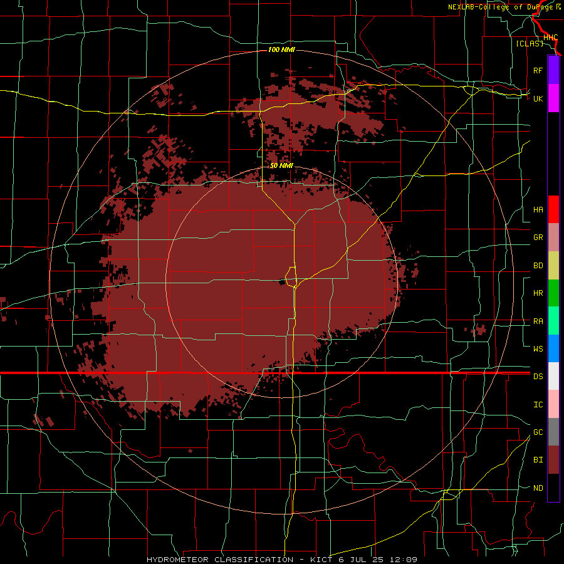Screen dimensions: 564x564
Task: Click the HR legend label
Action: click(538, 293)
